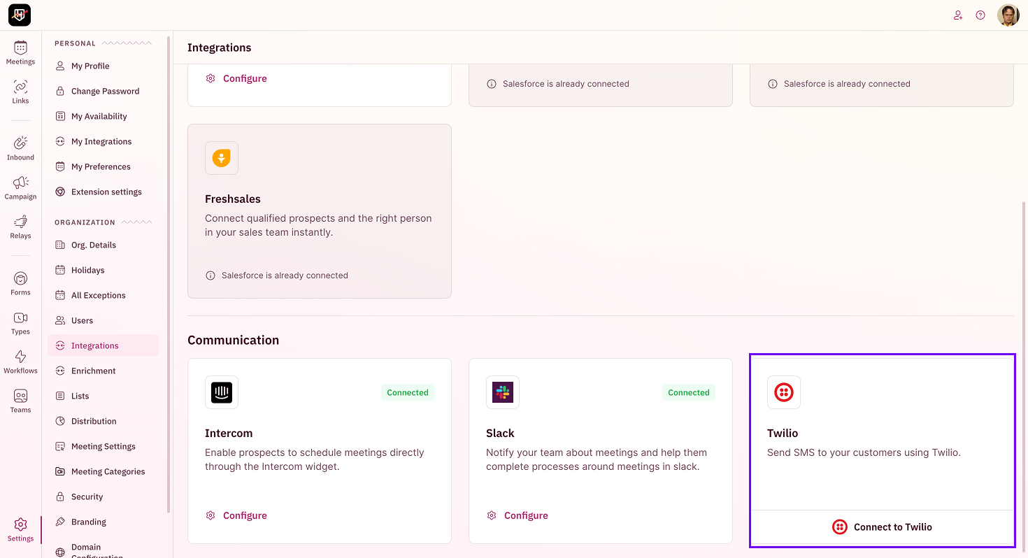Click Connect to Twilio button

coord(882,527)
